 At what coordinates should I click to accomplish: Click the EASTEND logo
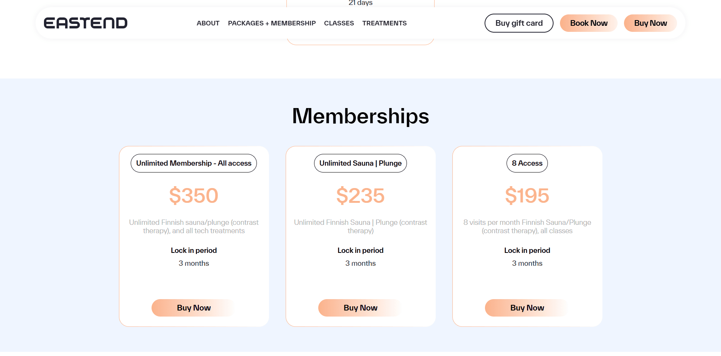pos(86,23)
